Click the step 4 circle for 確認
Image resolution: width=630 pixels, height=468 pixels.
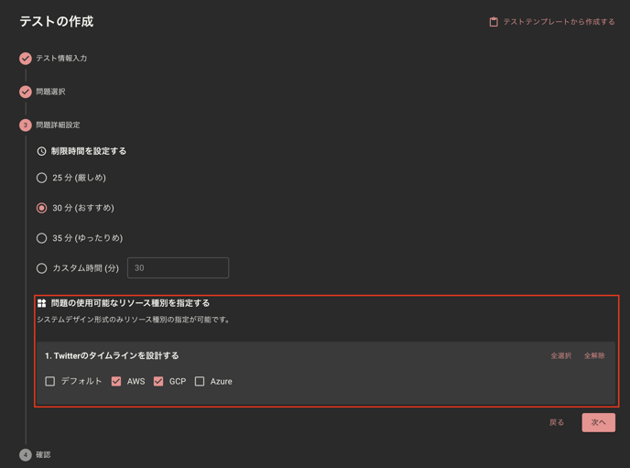[x=26, y=455]
